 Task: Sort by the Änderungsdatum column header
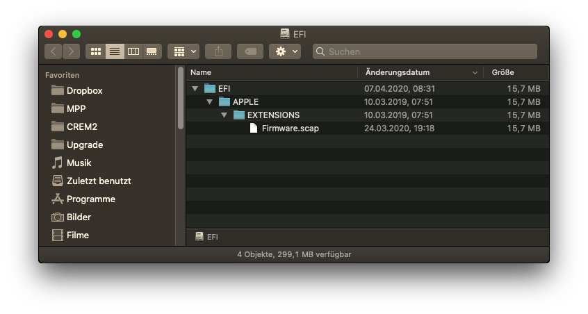coord(420,72)
